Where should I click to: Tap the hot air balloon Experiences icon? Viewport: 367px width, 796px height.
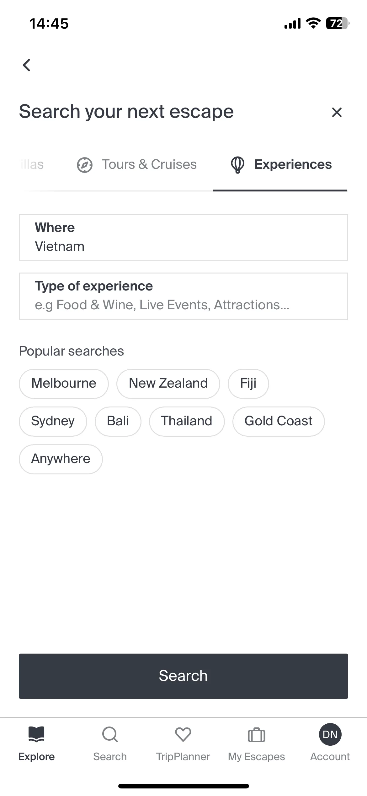(x=237, y=165)
